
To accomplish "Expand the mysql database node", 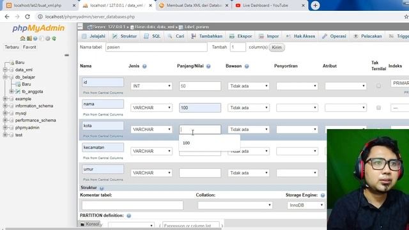I will [5, 113].
